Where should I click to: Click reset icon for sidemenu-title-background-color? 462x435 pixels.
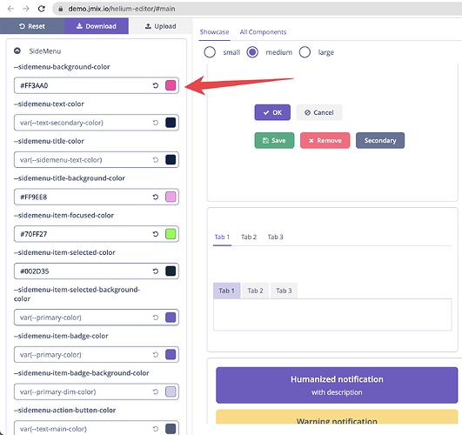point(156,197)
